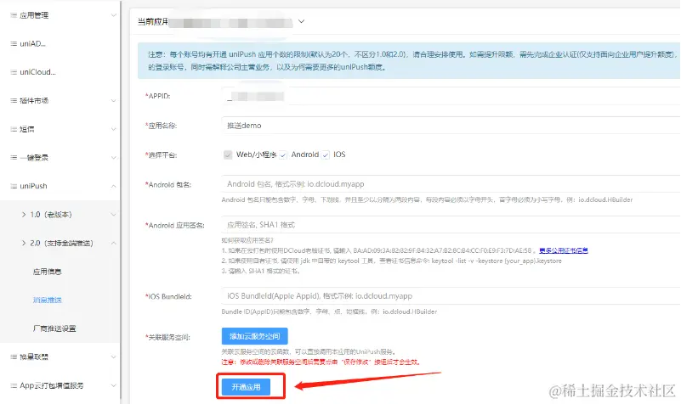Viewport: 681px width, 404px height.
Task: Click the 短信 menu label
Action: [27, 129]
